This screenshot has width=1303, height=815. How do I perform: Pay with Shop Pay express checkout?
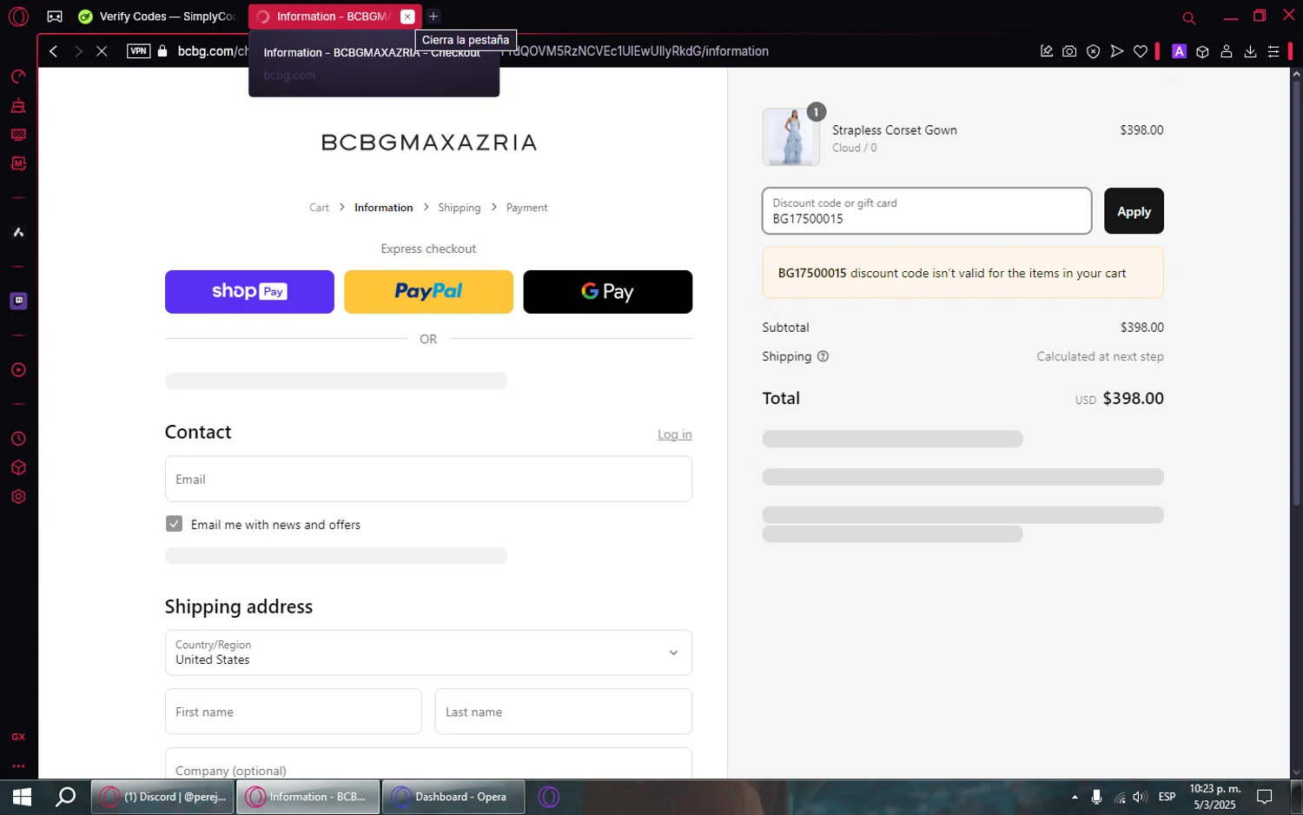(x=249, y=292)
